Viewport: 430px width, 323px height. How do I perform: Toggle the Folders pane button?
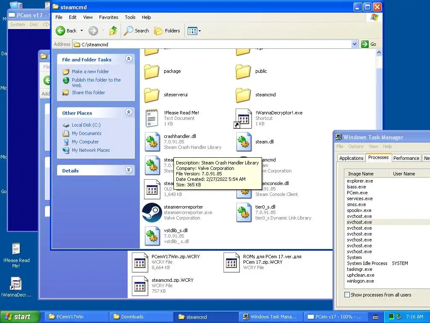(x=167, y=31)
